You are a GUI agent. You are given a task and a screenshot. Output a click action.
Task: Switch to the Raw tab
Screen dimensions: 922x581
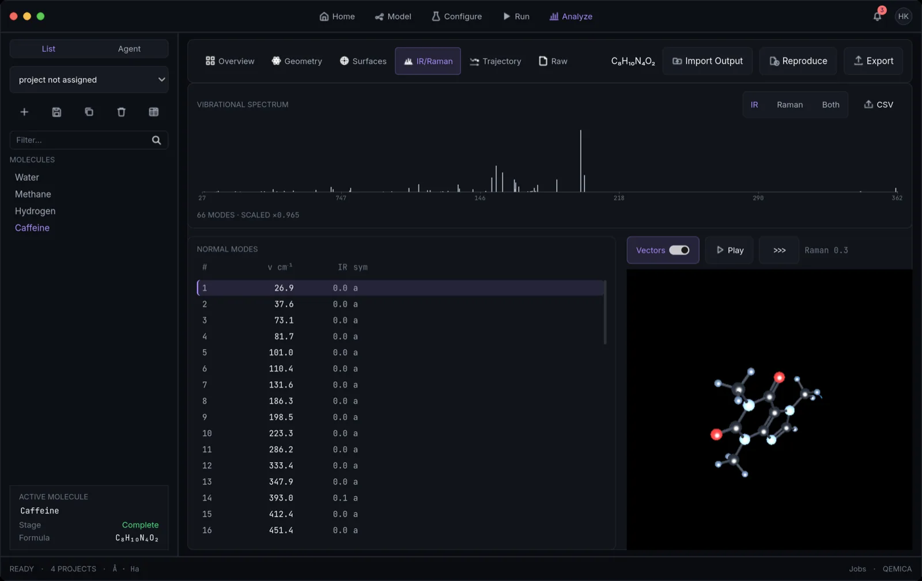pyautogui.click(x=553, y=61)
